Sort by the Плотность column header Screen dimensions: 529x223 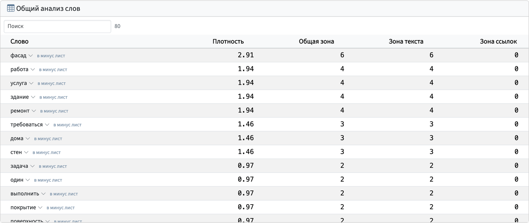pyautogui.click(x=228, y=42)
